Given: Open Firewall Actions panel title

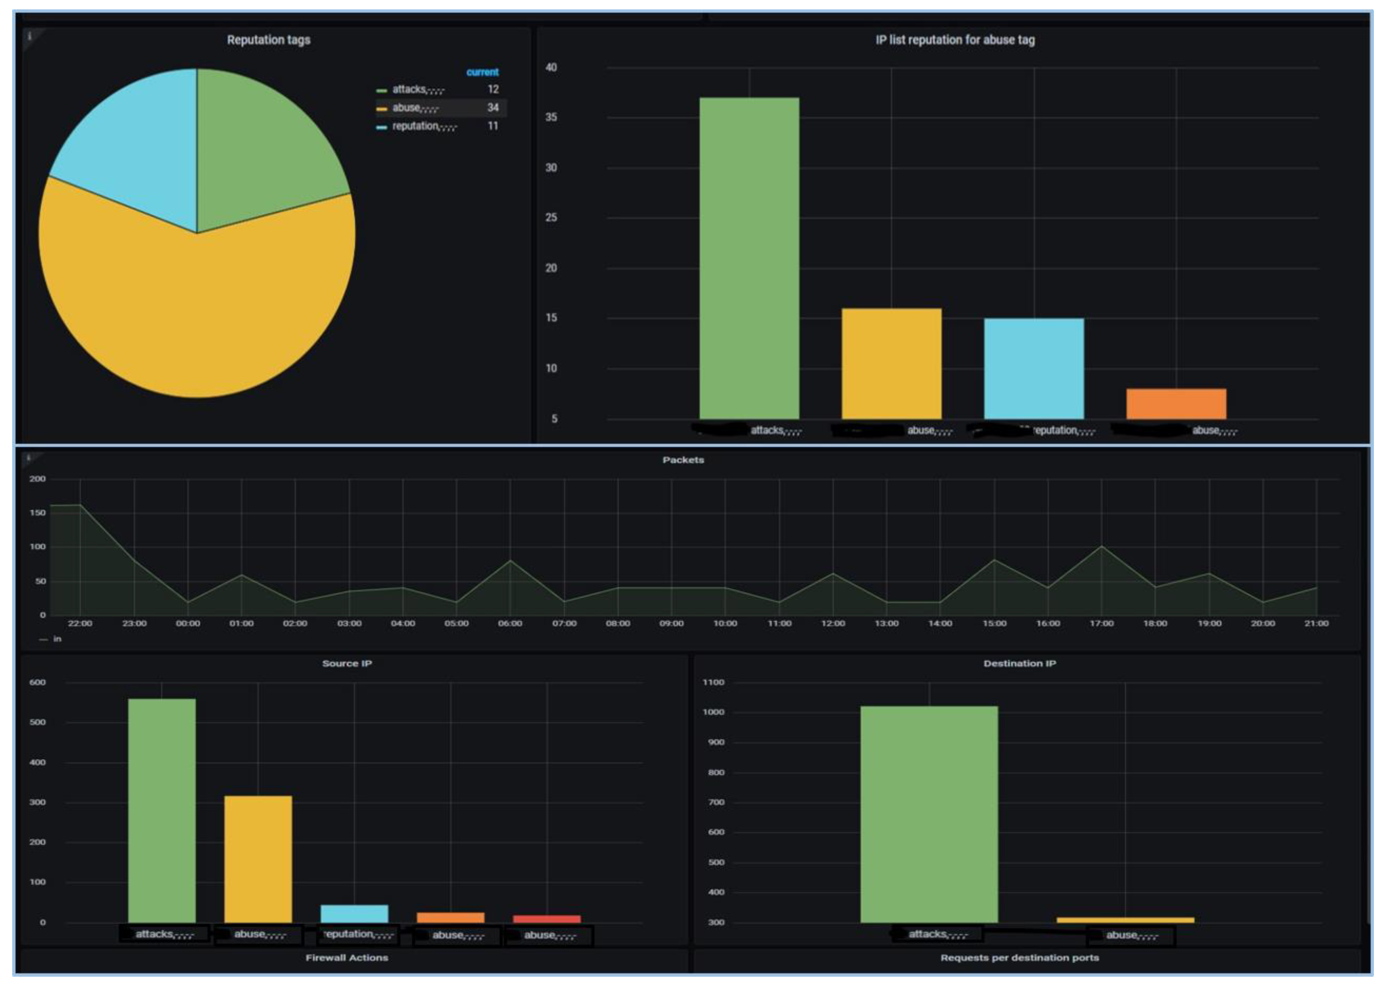Looking at the screenshot, I should [x=346, y=957].
